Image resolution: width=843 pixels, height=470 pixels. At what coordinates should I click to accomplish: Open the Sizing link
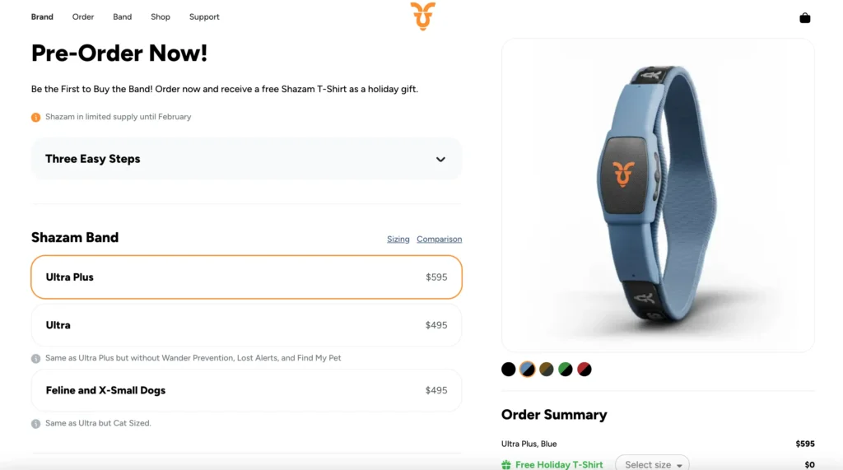click(x=398, y=240)
